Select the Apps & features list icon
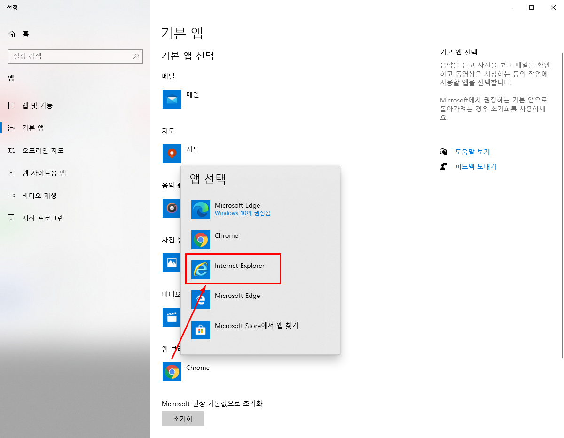The height and width of the screenshot is (438, 564). coord(12,105)
